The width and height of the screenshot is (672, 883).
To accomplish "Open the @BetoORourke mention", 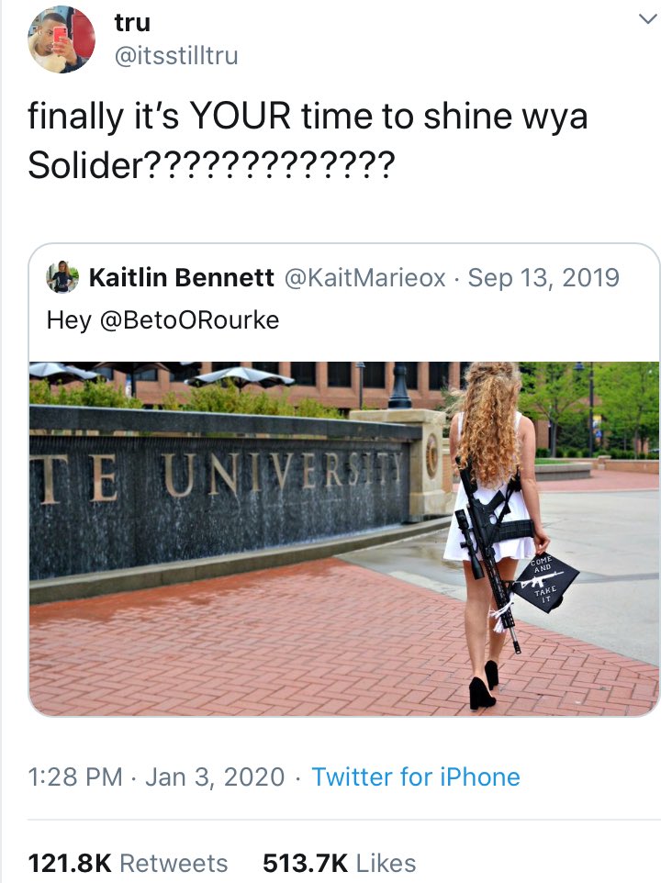I will click(189, 319).
